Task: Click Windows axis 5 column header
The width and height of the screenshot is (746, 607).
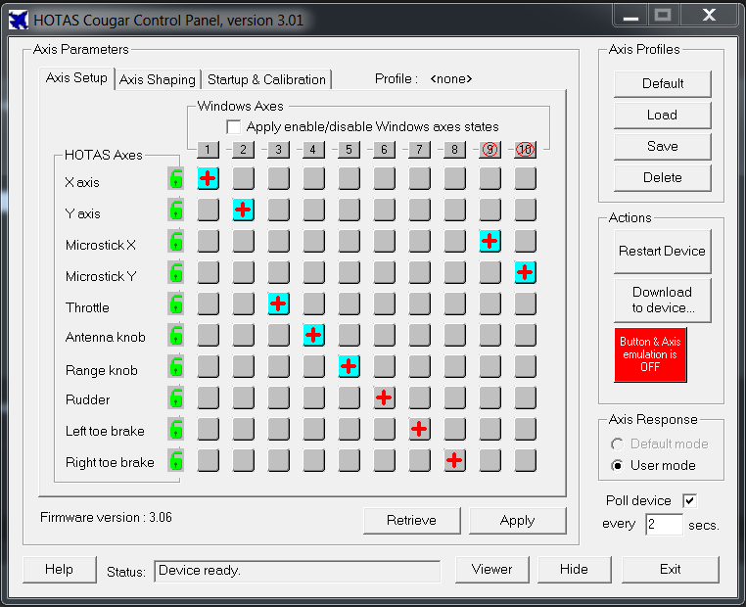Action: 349,150
